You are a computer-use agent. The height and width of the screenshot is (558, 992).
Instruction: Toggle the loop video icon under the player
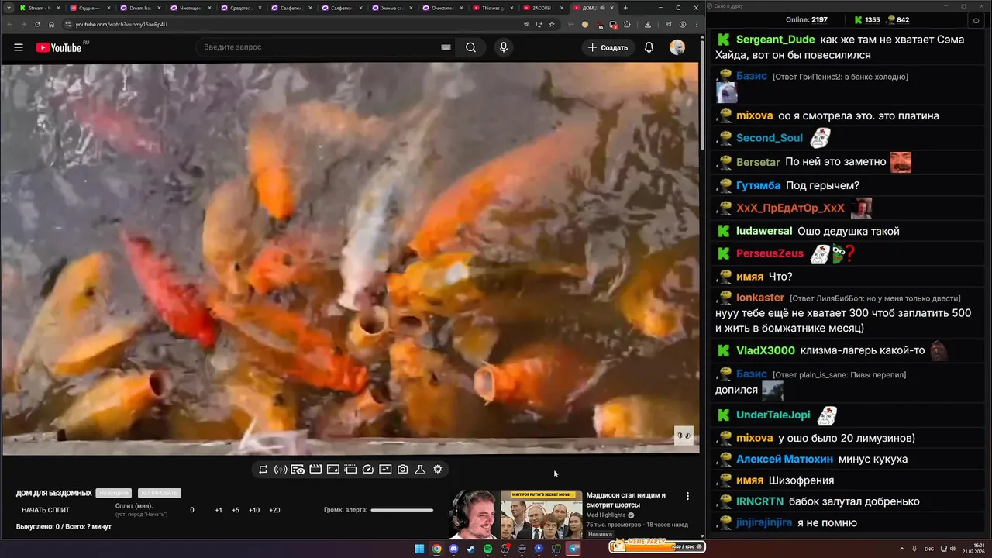point(263,469)
